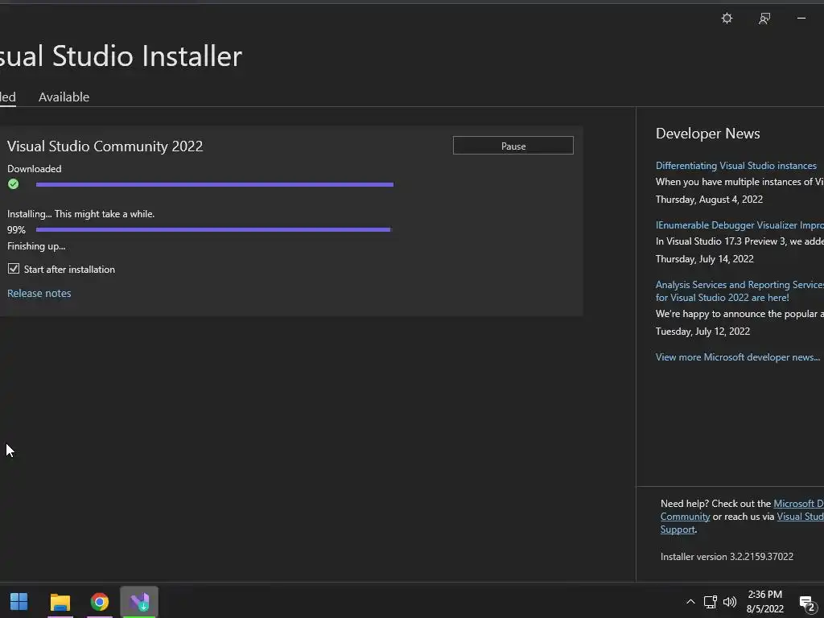The image size is (824, 618).
Task: Open Analysis Services and Reporting Services article
Action: point(740,290)
